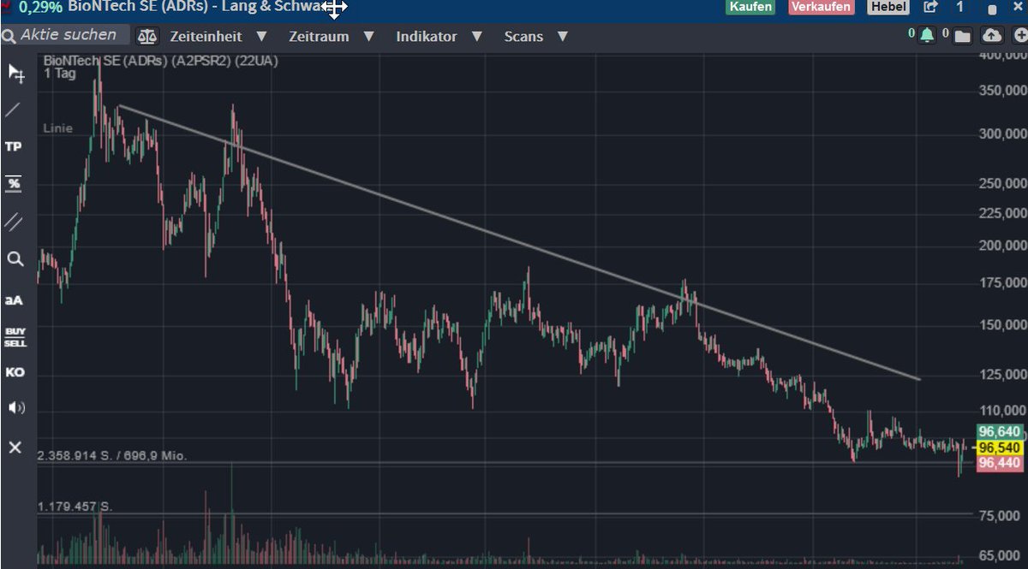Screen dimensions: 1028x569
Task: Toggle the speaker sound icon
Action: [x=15, y=408]
